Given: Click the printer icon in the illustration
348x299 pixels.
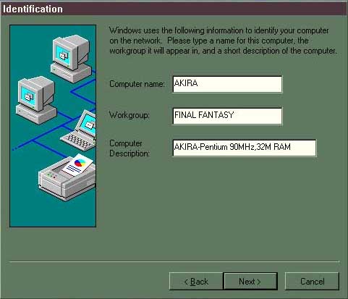Looking at the screenshot, I should pos(67,177).
